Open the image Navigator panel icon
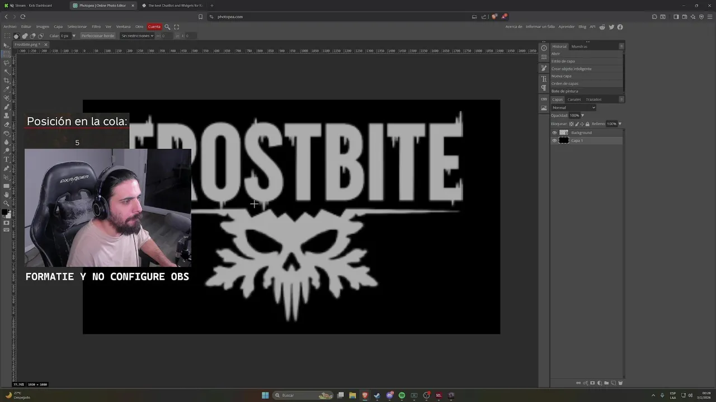 [x=544, y=108]
